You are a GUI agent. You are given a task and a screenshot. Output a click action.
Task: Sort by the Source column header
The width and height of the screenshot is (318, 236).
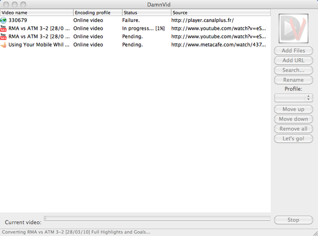tap(221, 13)
